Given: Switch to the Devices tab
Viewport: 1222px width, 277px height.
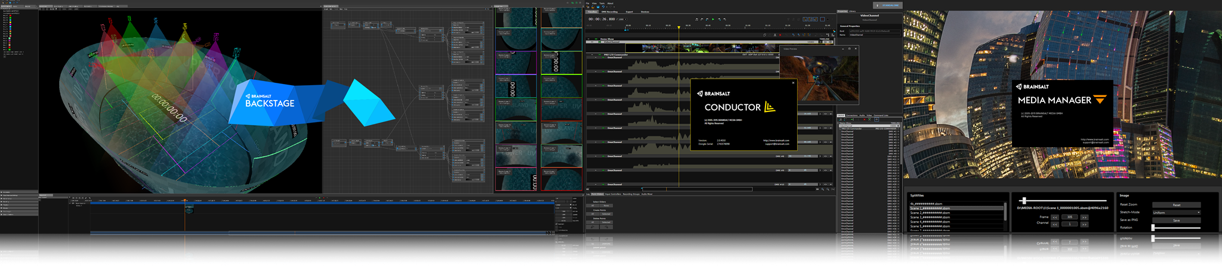Looking at the screenshot, I should 645,12.
